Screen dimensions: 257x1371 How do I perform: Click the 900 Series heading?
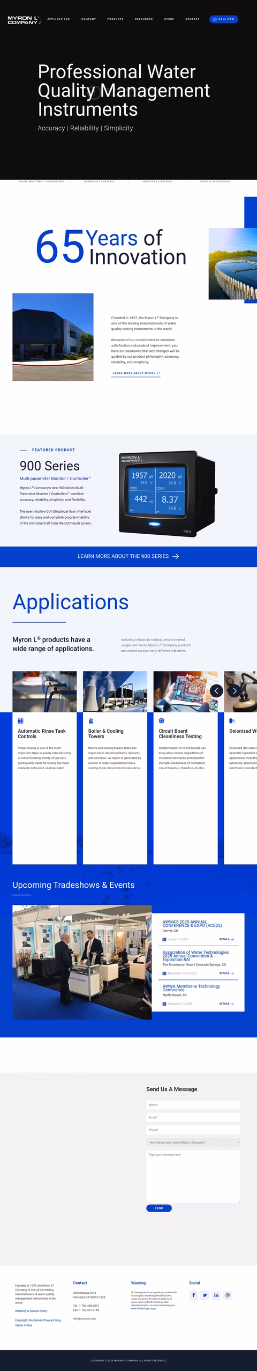tap(50, 466)
